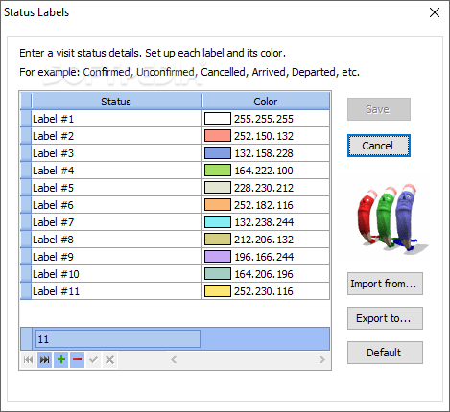Jump to last record navigator icon
The image size is (450, 412).
click(x=44, y=360)
